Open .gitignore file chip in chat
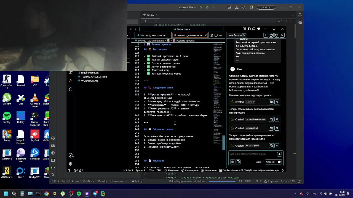This screenshot has width=353, height=198. coord(252,146)
